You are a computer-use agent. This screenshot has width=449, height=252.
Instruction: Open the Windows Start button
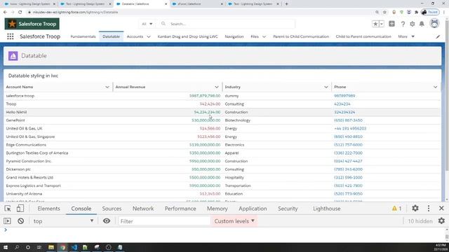point(6,247)
